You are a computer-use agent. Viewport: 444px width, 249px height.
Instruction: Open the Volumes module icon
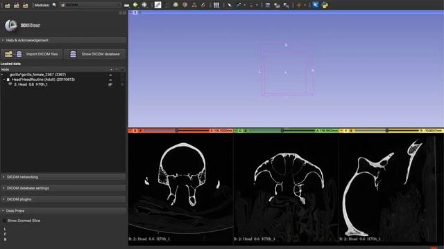157,5
